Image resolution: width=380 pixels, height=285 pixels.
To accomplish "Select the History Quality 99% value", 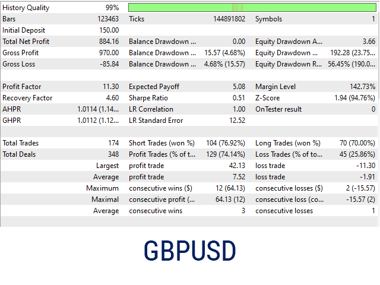I will tap(112, 8).
